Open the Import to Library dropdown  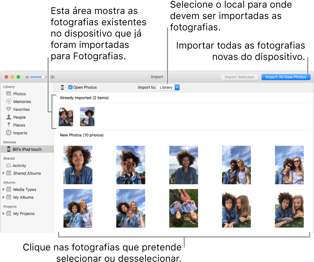coord(168,87)
